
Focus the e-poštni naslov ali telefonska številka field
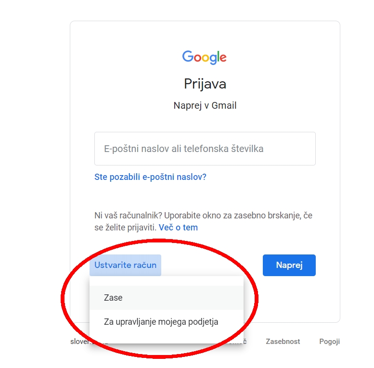pos(205,149)
